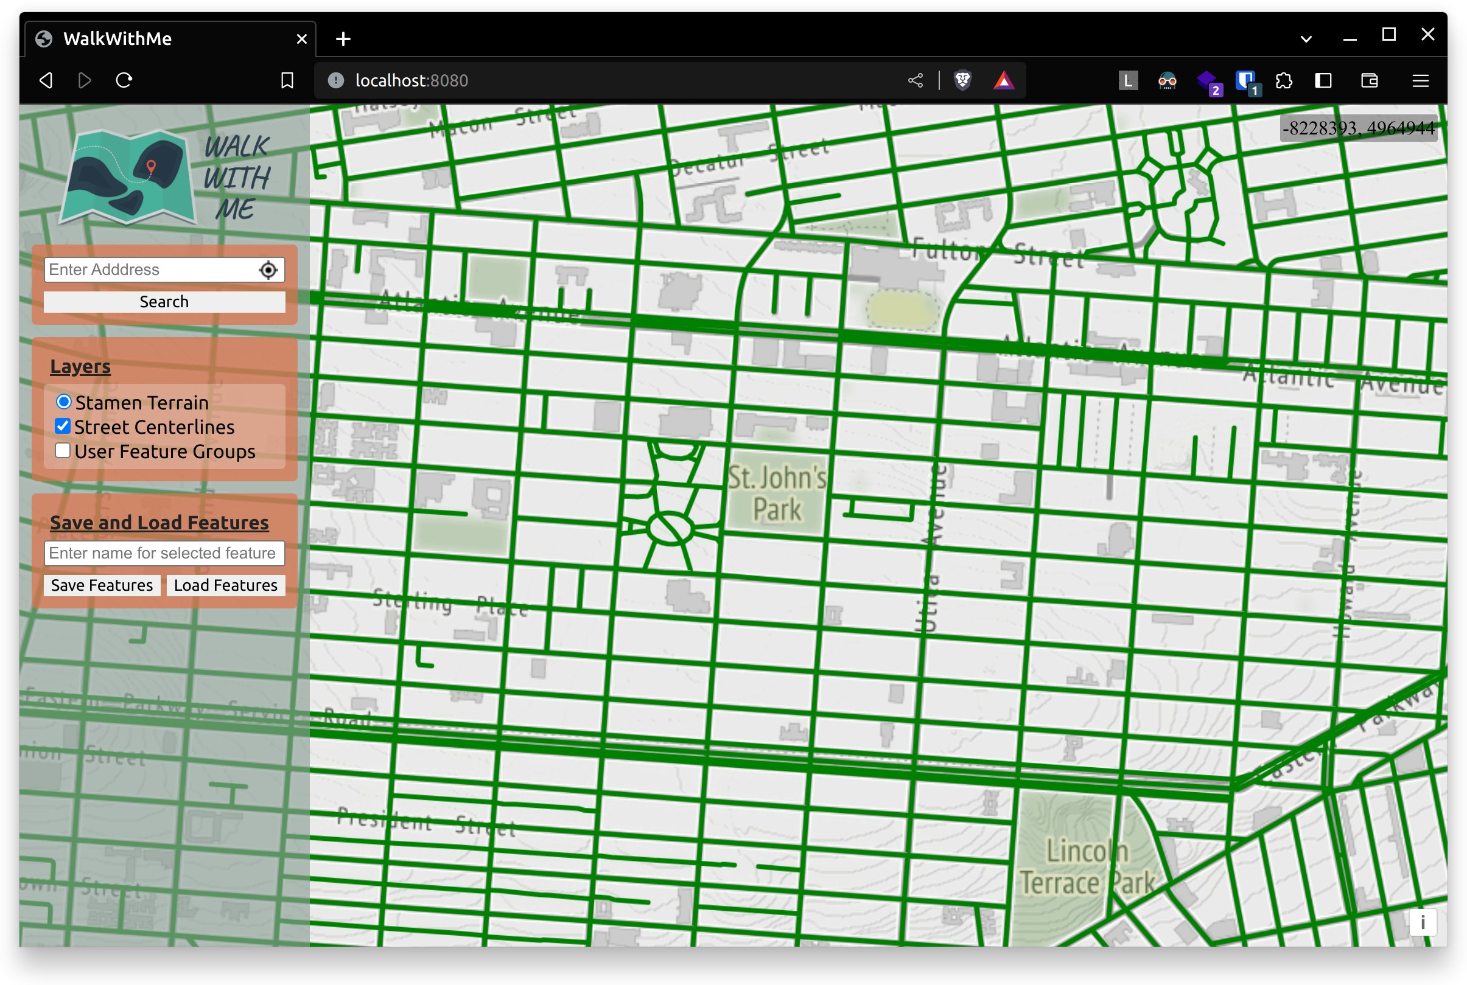Enable the User Feature Groups checkbox

[63, 450]
